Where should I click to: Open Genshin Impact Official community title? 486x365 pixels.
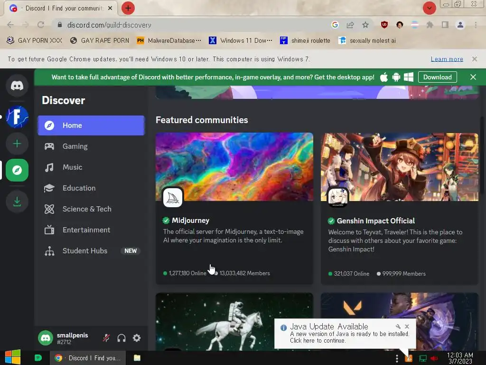[x=376, y=221]
